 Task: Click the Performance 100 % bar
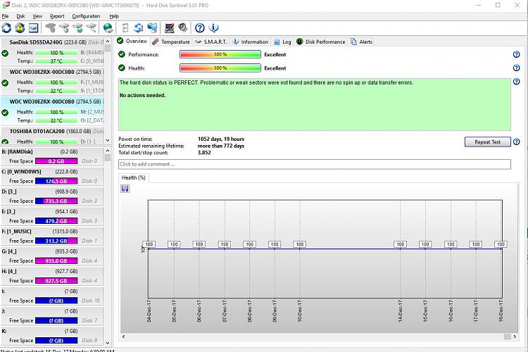click(x=220, y=54)
